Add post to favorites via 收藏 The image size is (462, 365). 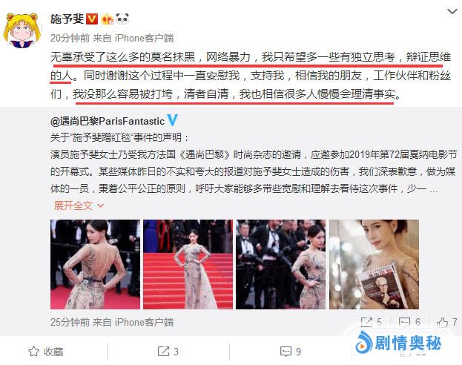tap(46, 352)
